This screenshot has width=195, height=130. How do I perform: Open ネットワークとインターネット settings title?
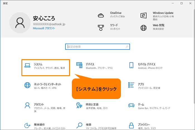tap(48, 84)
